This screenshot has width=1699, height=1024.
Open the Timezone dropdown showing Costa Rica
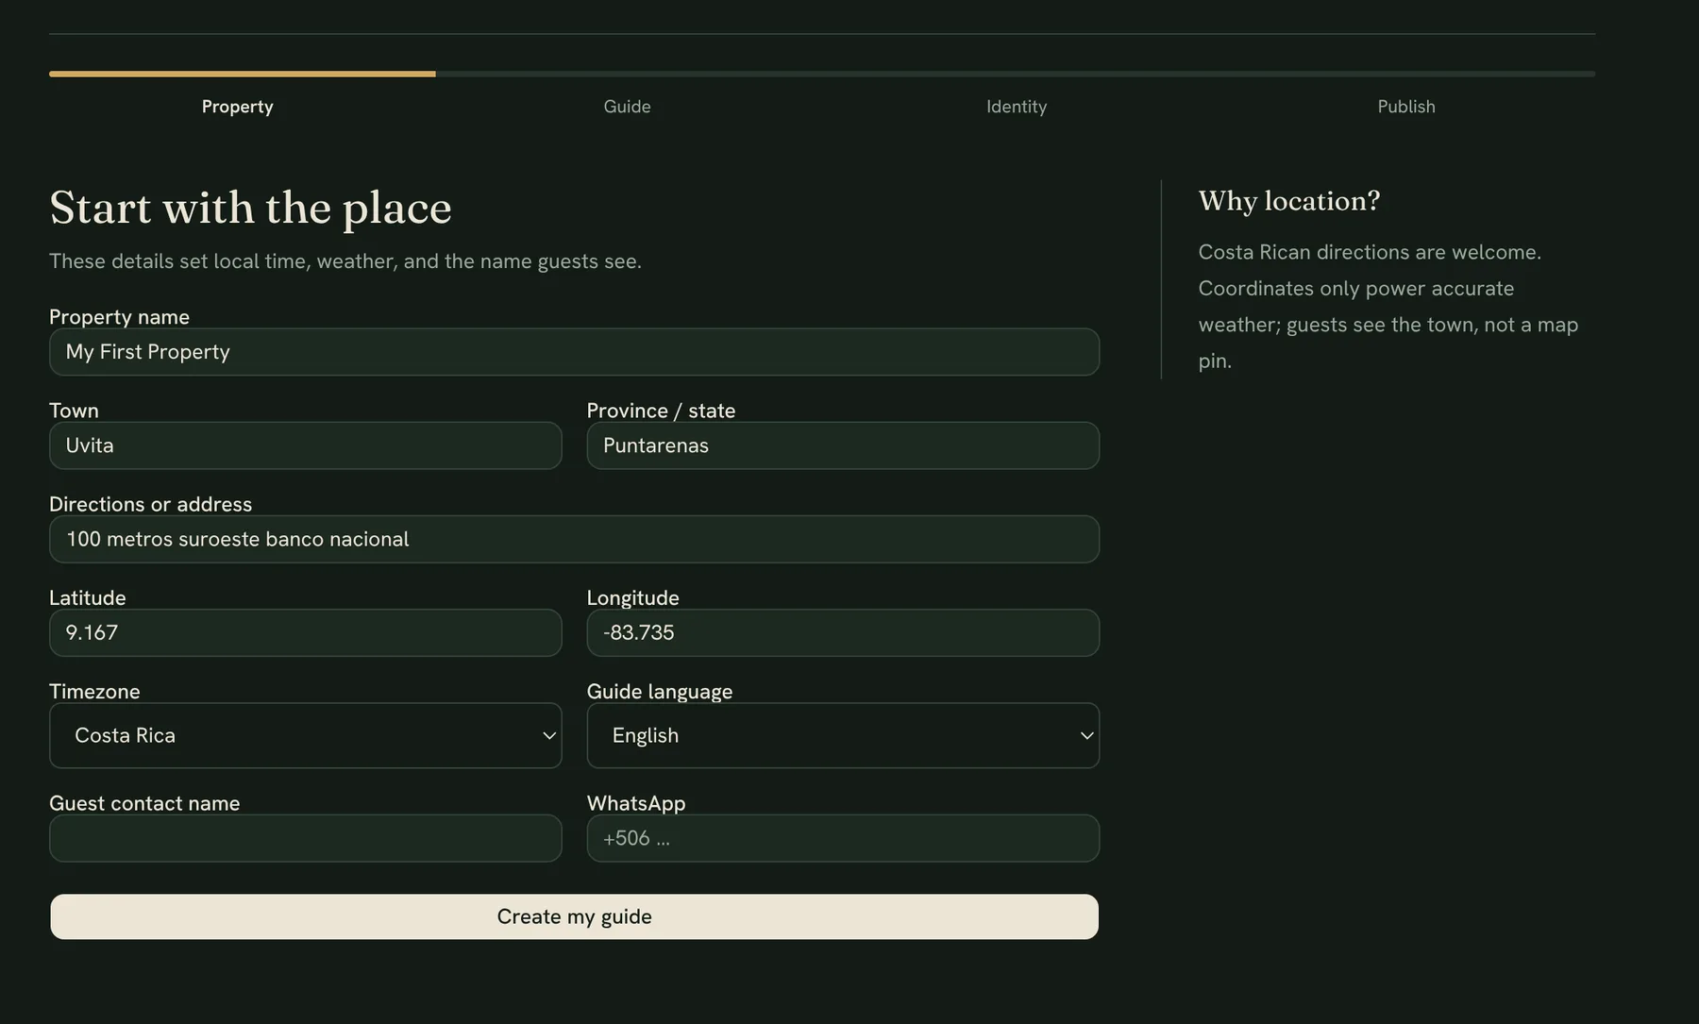[x=305, y=735]
